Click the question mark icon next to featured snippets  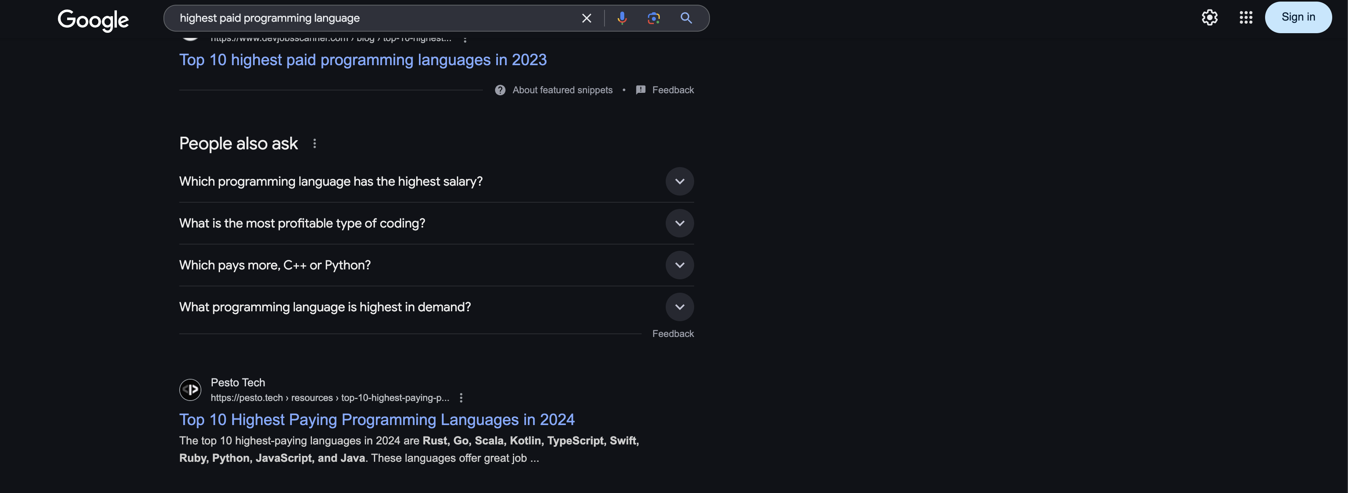click(500, 90)
